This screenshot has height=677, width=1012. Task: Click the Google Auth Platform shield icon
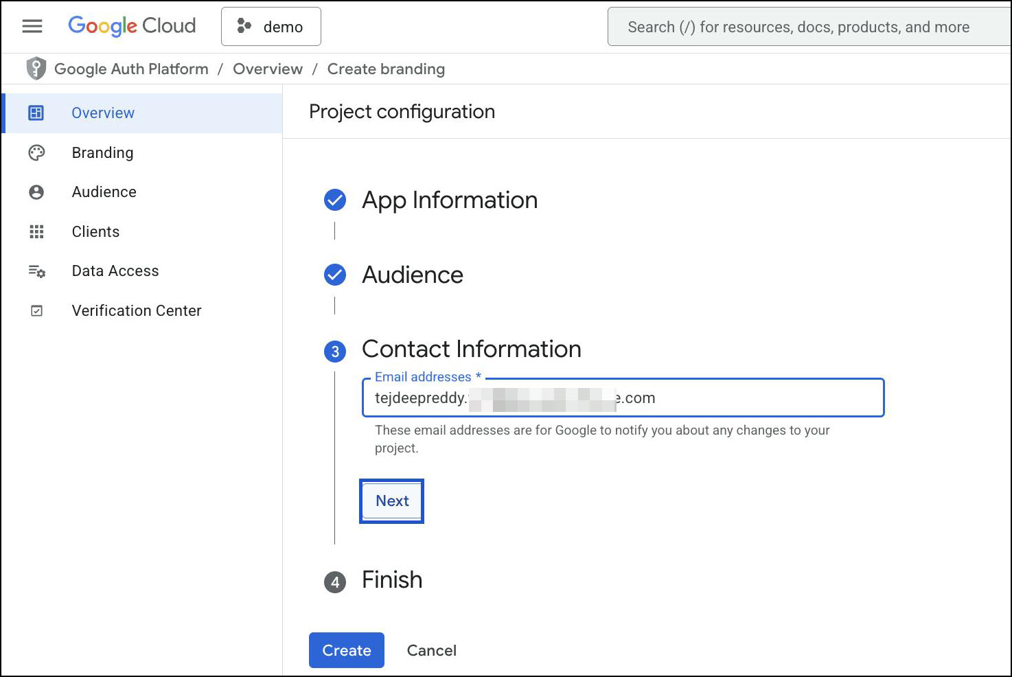pos(36,69)
